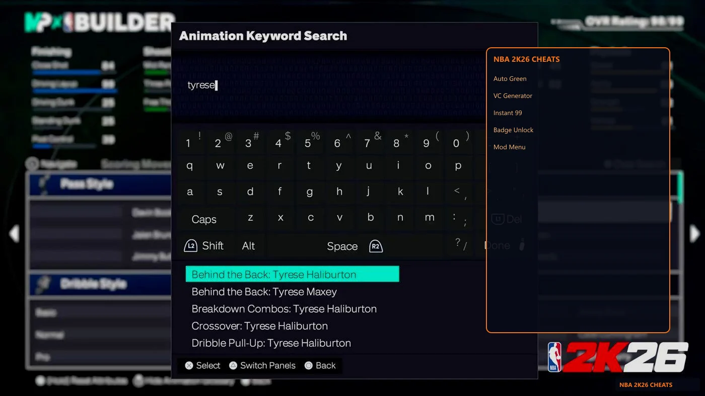Viewport: 705px width, 396px height.
Task: Tap the colon semicolon key
Action: [x=459, y=219]
